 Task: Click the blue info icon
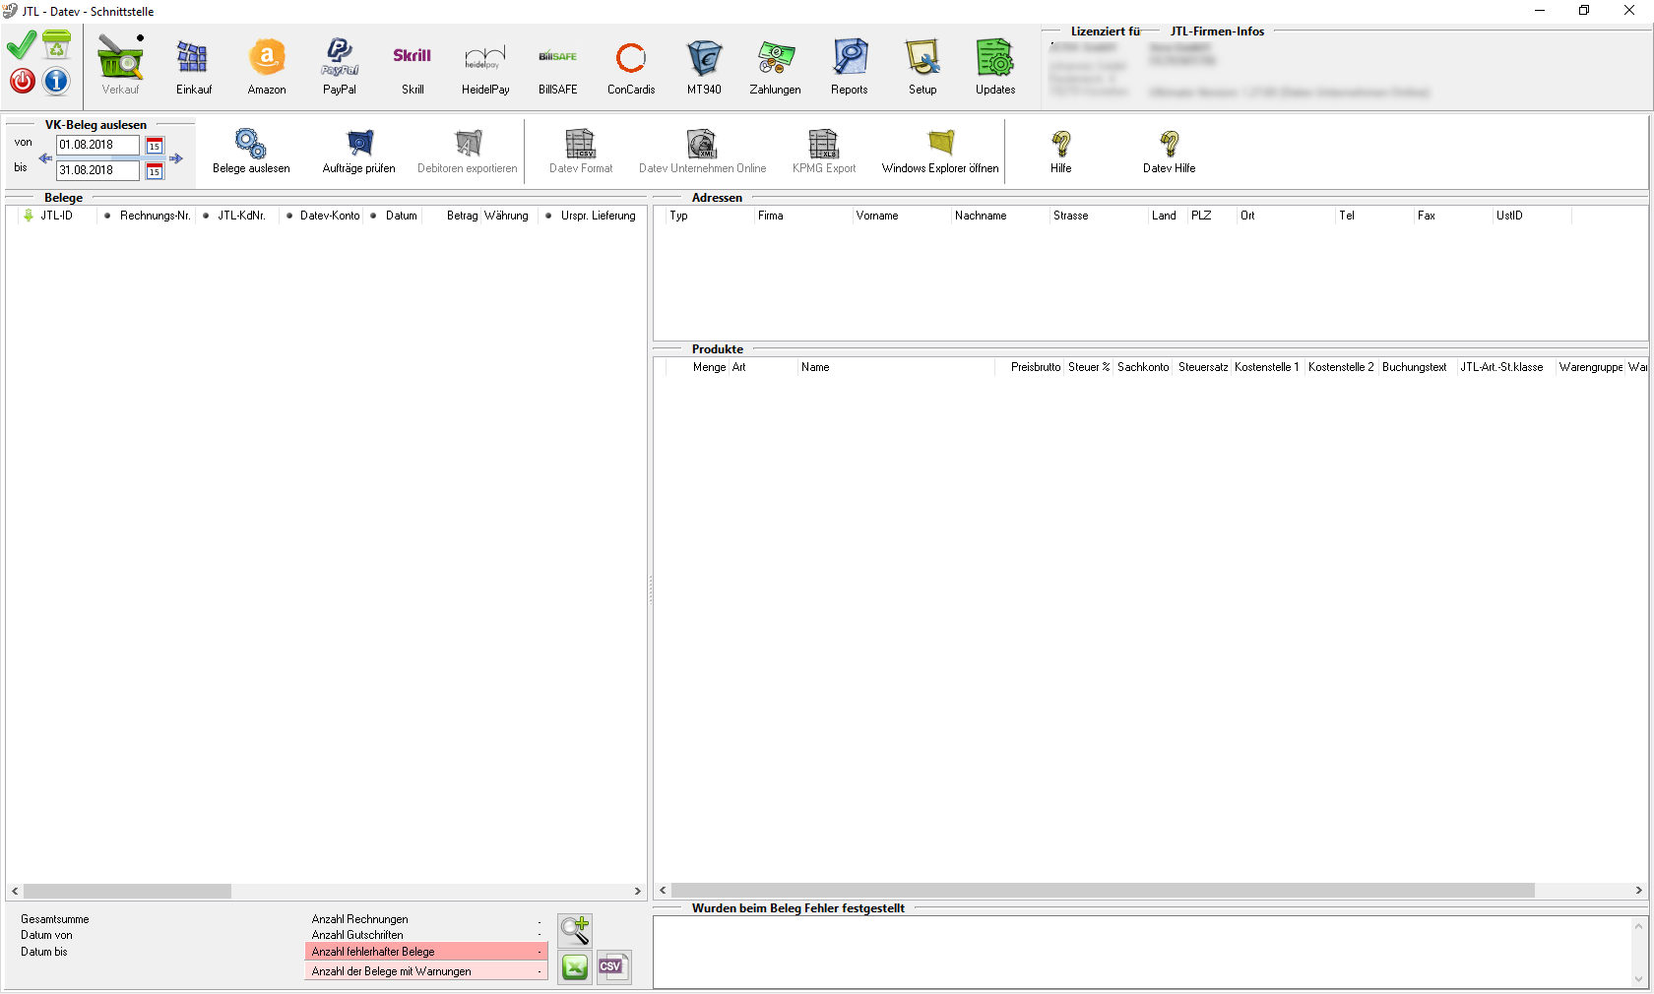pos(56,81)
